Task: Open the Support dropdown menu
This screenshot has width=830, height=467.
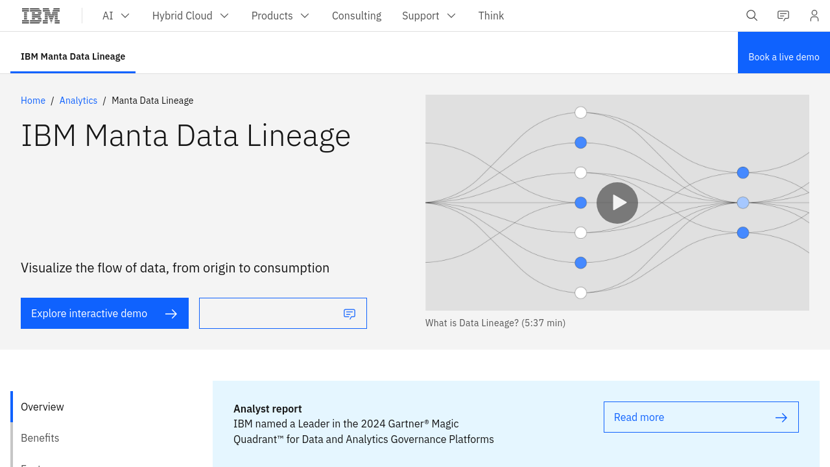Action: (429, 16)
